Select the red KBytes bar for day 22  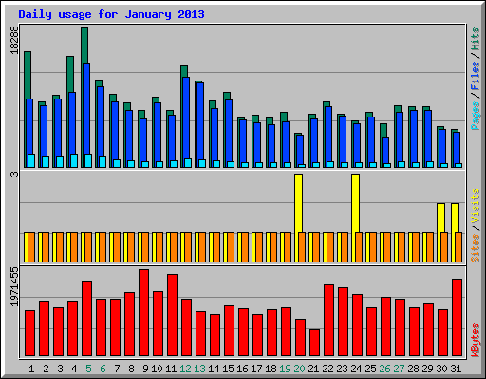tap(328, 320)
